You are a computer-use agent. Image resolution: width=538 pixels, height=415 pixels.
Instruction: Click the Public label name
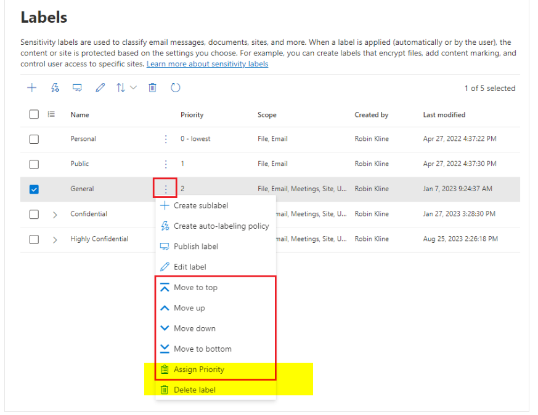79,164
